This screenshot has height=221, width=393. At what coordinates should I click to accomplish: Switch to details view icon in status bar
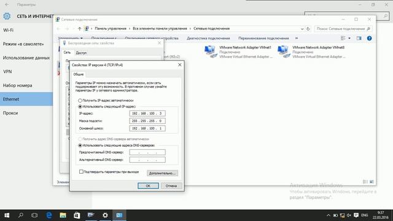pos(365,182)
